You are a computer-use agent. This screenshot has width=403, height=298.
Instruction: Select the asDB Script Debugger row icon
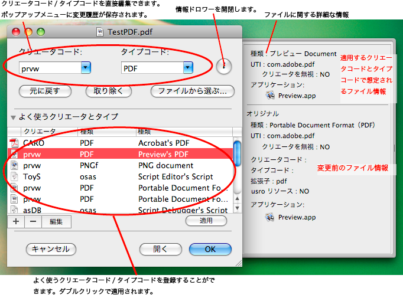pos(14,209)
